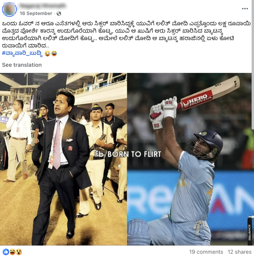Open right photo of batsman swinging
Viewport: 254px width, 256px height.
point(189,159)
